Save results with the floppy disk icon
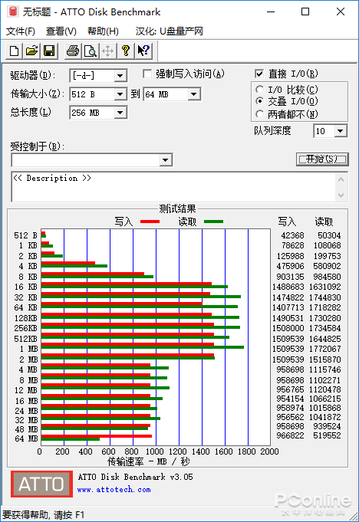The width and height of the screenshot is (359, 522). 50,51
